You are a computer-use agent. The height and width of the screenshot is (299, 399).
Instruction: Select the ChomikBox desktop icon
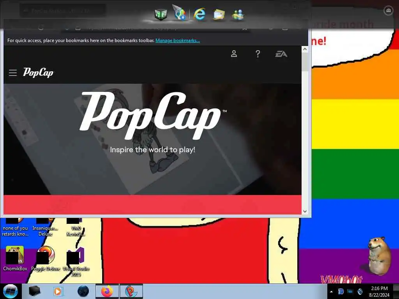(15, 259)
